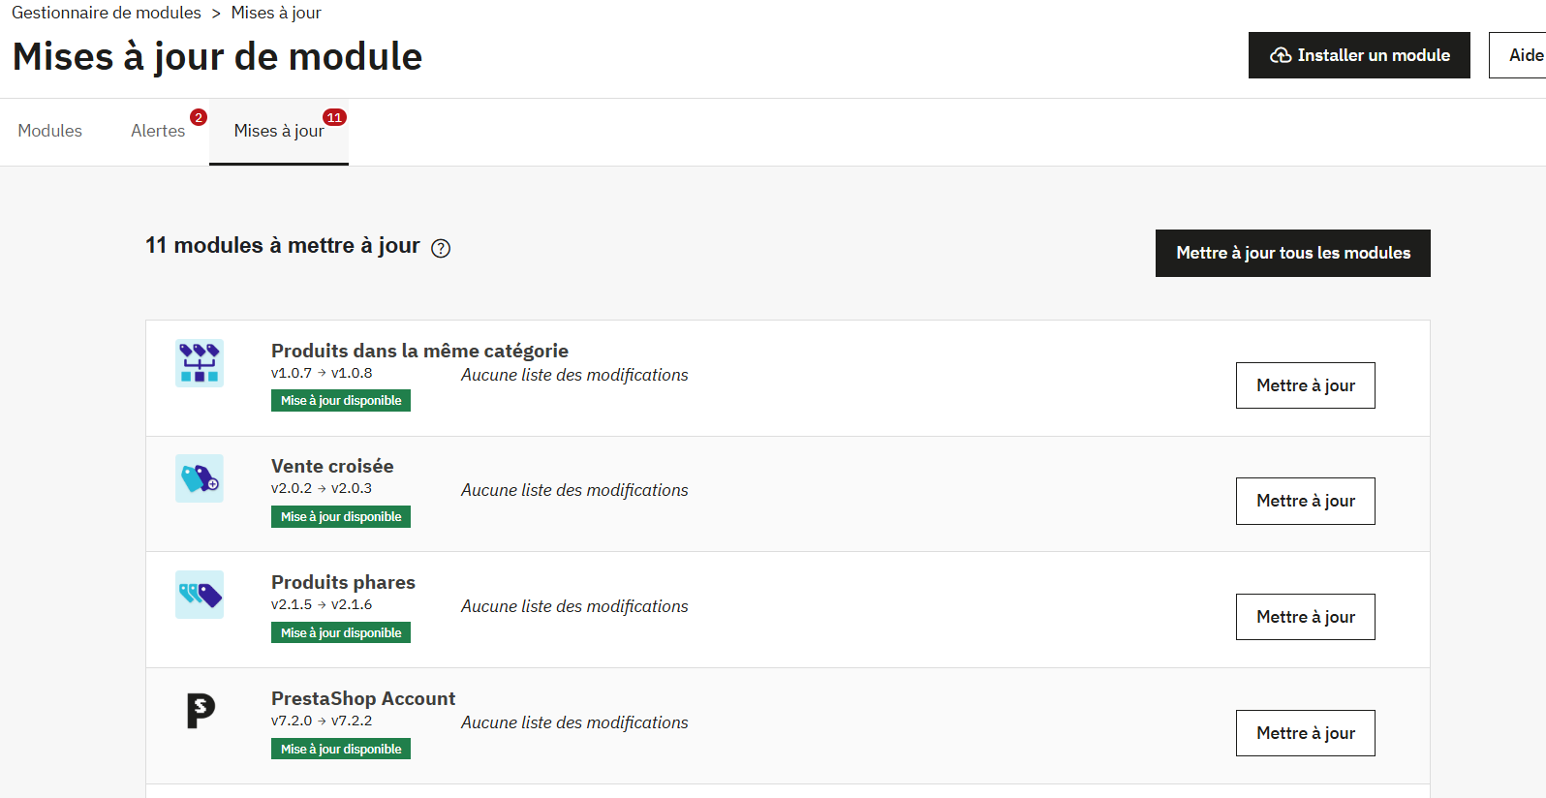Open the Modules tab

click(50, 131)
